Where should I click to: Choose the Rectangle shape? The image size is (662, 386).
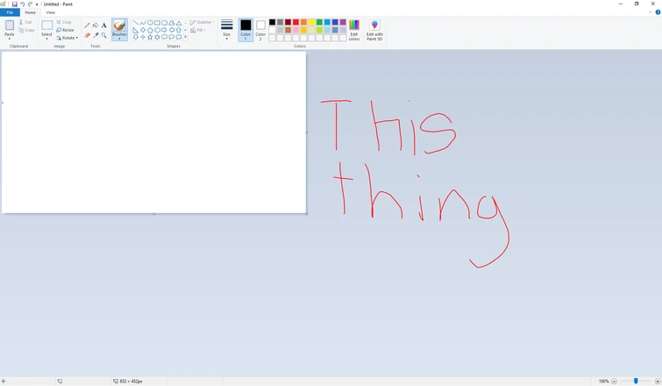coord(157,23)
